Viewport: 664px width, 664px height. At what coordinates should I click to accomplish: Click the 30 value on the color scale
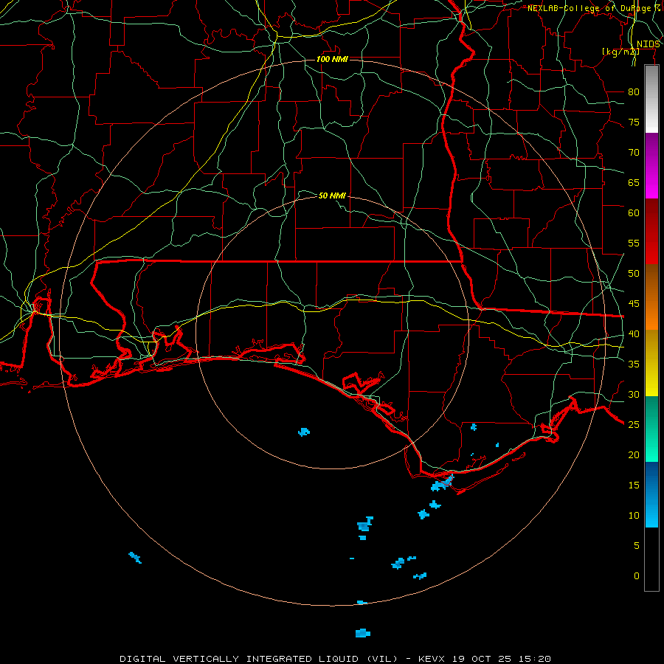coord(634,394)
